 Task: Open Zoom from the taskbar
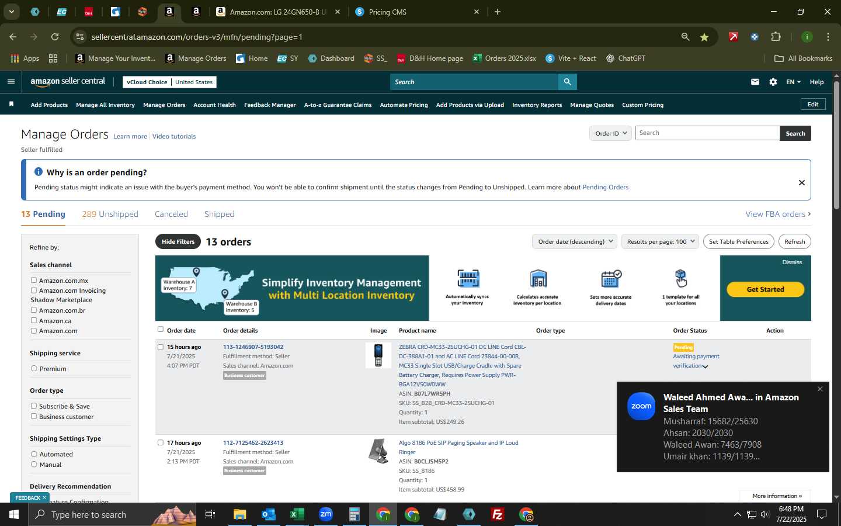point(326,514)
